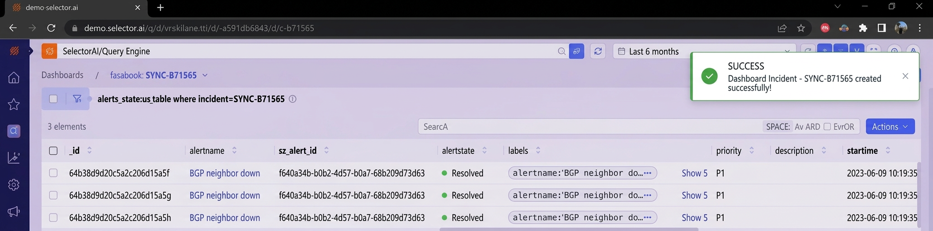933x231 pixels.
Task: Sort by the alertstate column arrows
Action: point(484,151)
